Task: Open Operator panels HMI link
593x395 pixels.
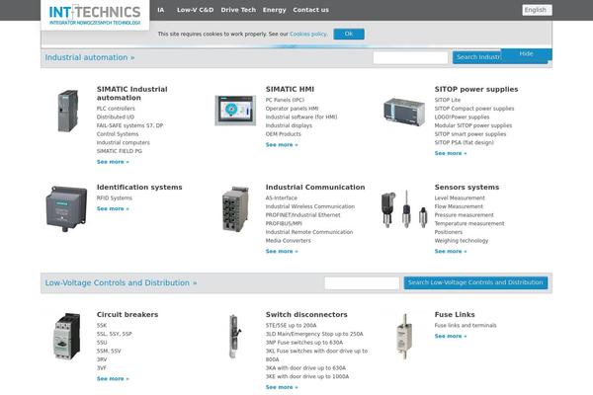Action: coord(292,109)
